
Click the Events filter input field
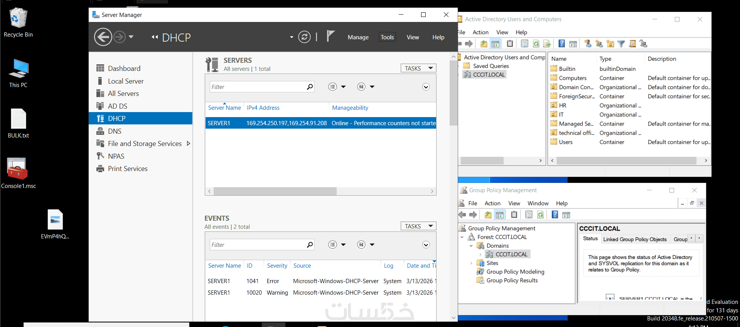[x=262, y=245]
